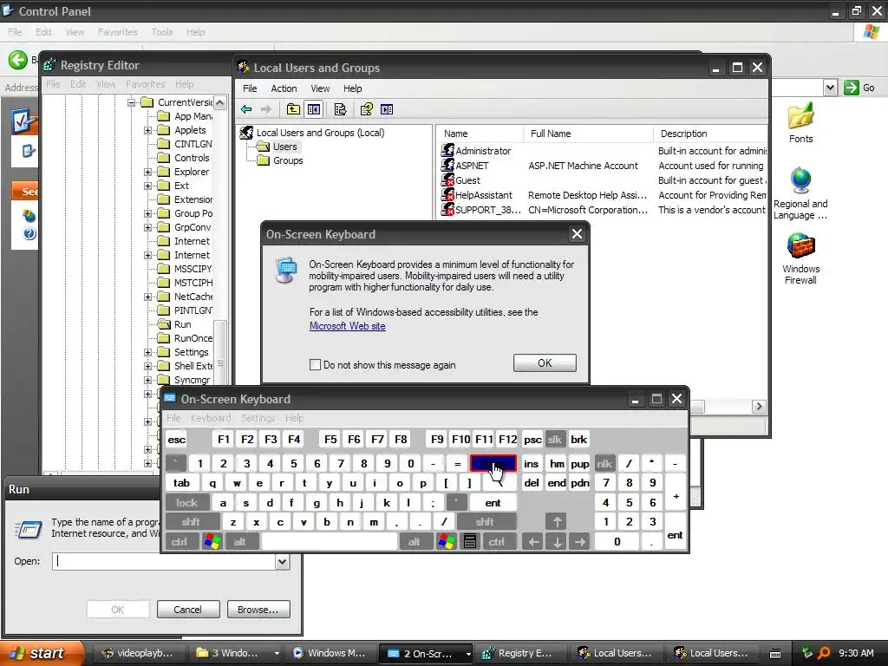Image resolution: width=888 pixels, height=666 pixels.
Task: Open File menu in Local Users and Groups
Action: click(x=250, y=88)
